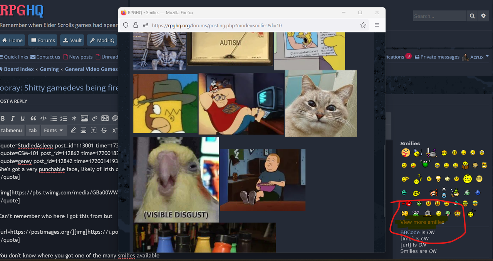This screenshot has width=493, height=261.
Task: Insert list item using asterisk icon
Action: (x=74, y=119)
